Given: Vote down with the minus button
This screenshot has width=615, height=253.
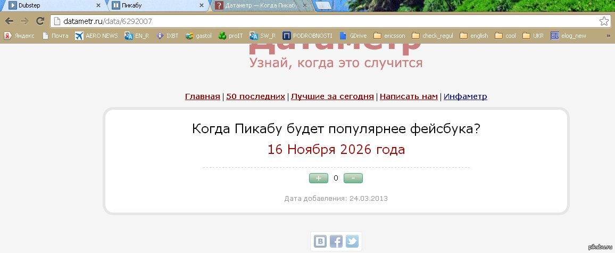Looking at the screenshot, I should tap(353, 178).
